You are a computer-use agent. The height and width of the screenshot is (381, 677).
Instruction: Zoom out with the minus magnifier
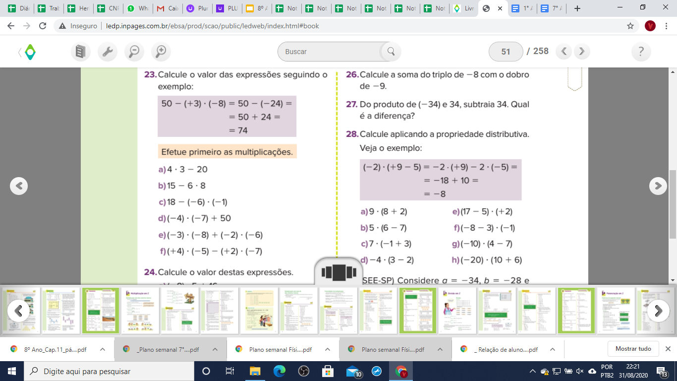click(134, 51)
